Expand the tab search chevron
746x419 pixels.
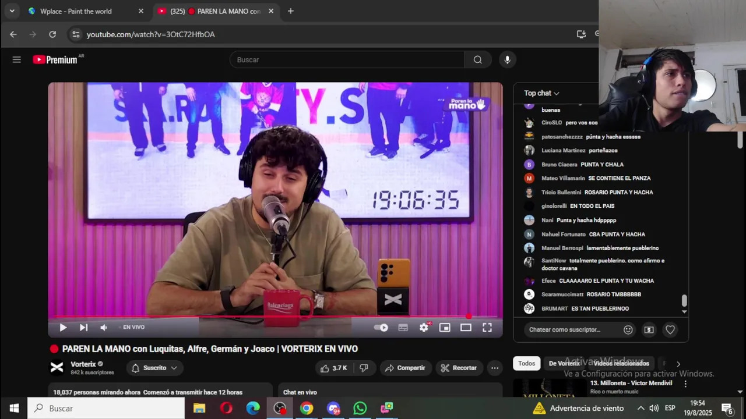tap(12, 11)
